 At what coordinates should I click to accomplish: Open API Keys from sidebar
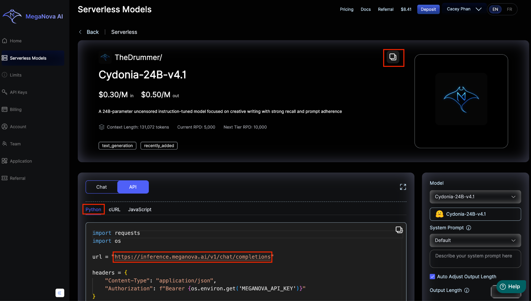18,92
